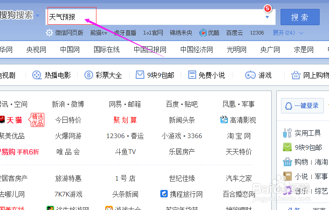Image resolution: width=329 pixels, height=210 pixels.
Task: Open the 熊猫tv quick link
Action: coord(99,33)
